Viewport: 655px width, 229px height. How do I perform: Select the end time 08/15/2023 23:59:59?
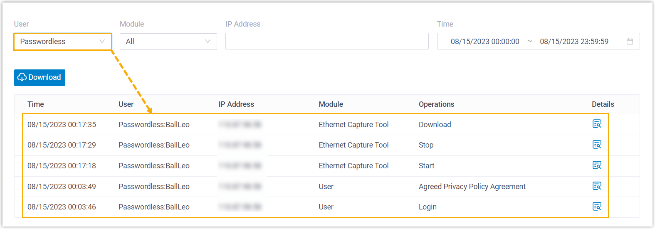(x=574, y=42)
